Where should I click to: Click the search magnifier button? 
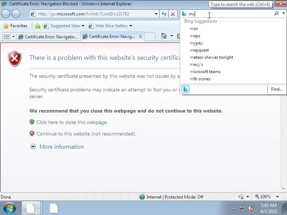(276, 13)
